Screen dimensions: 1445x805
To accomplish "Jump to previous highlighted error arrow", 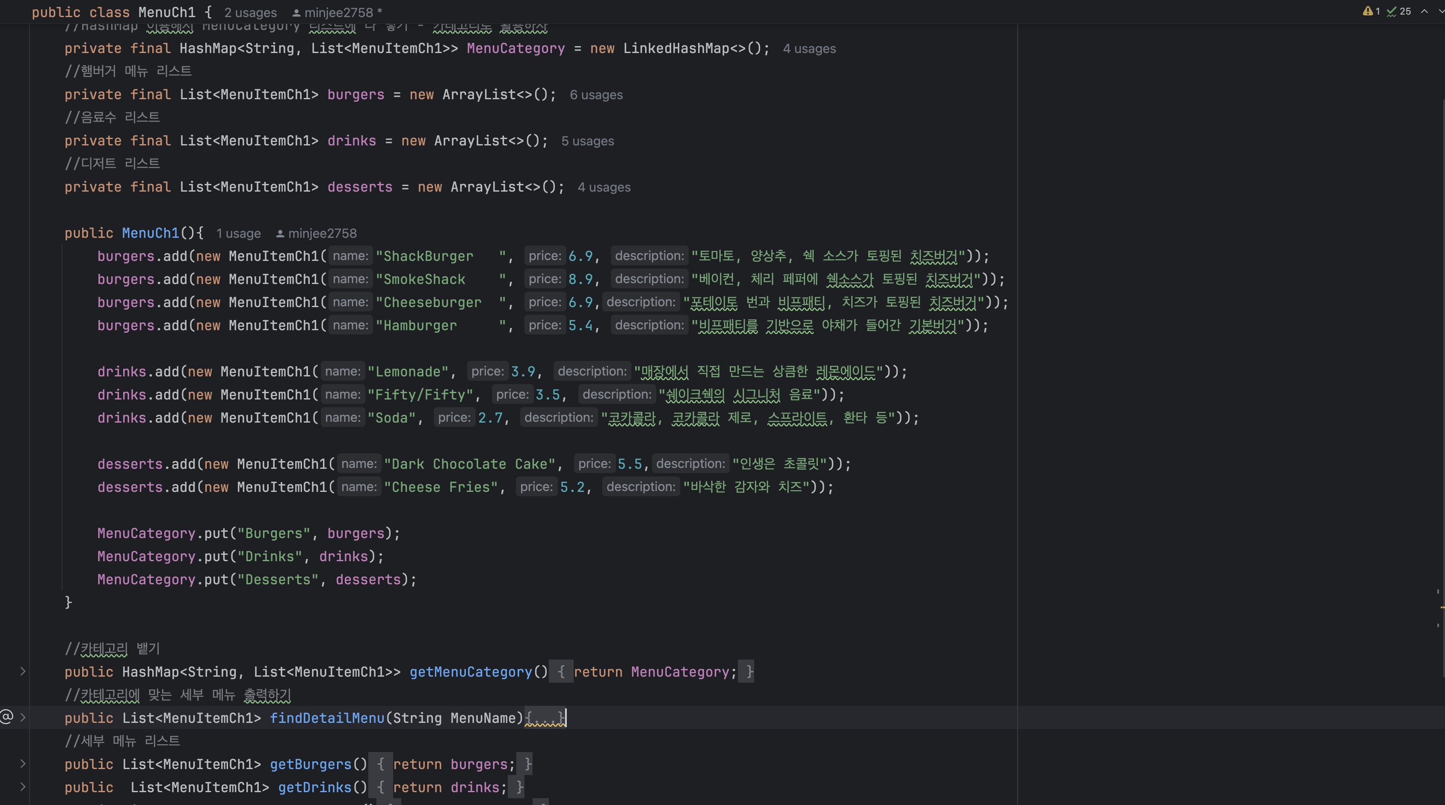I will point(1424,11).
